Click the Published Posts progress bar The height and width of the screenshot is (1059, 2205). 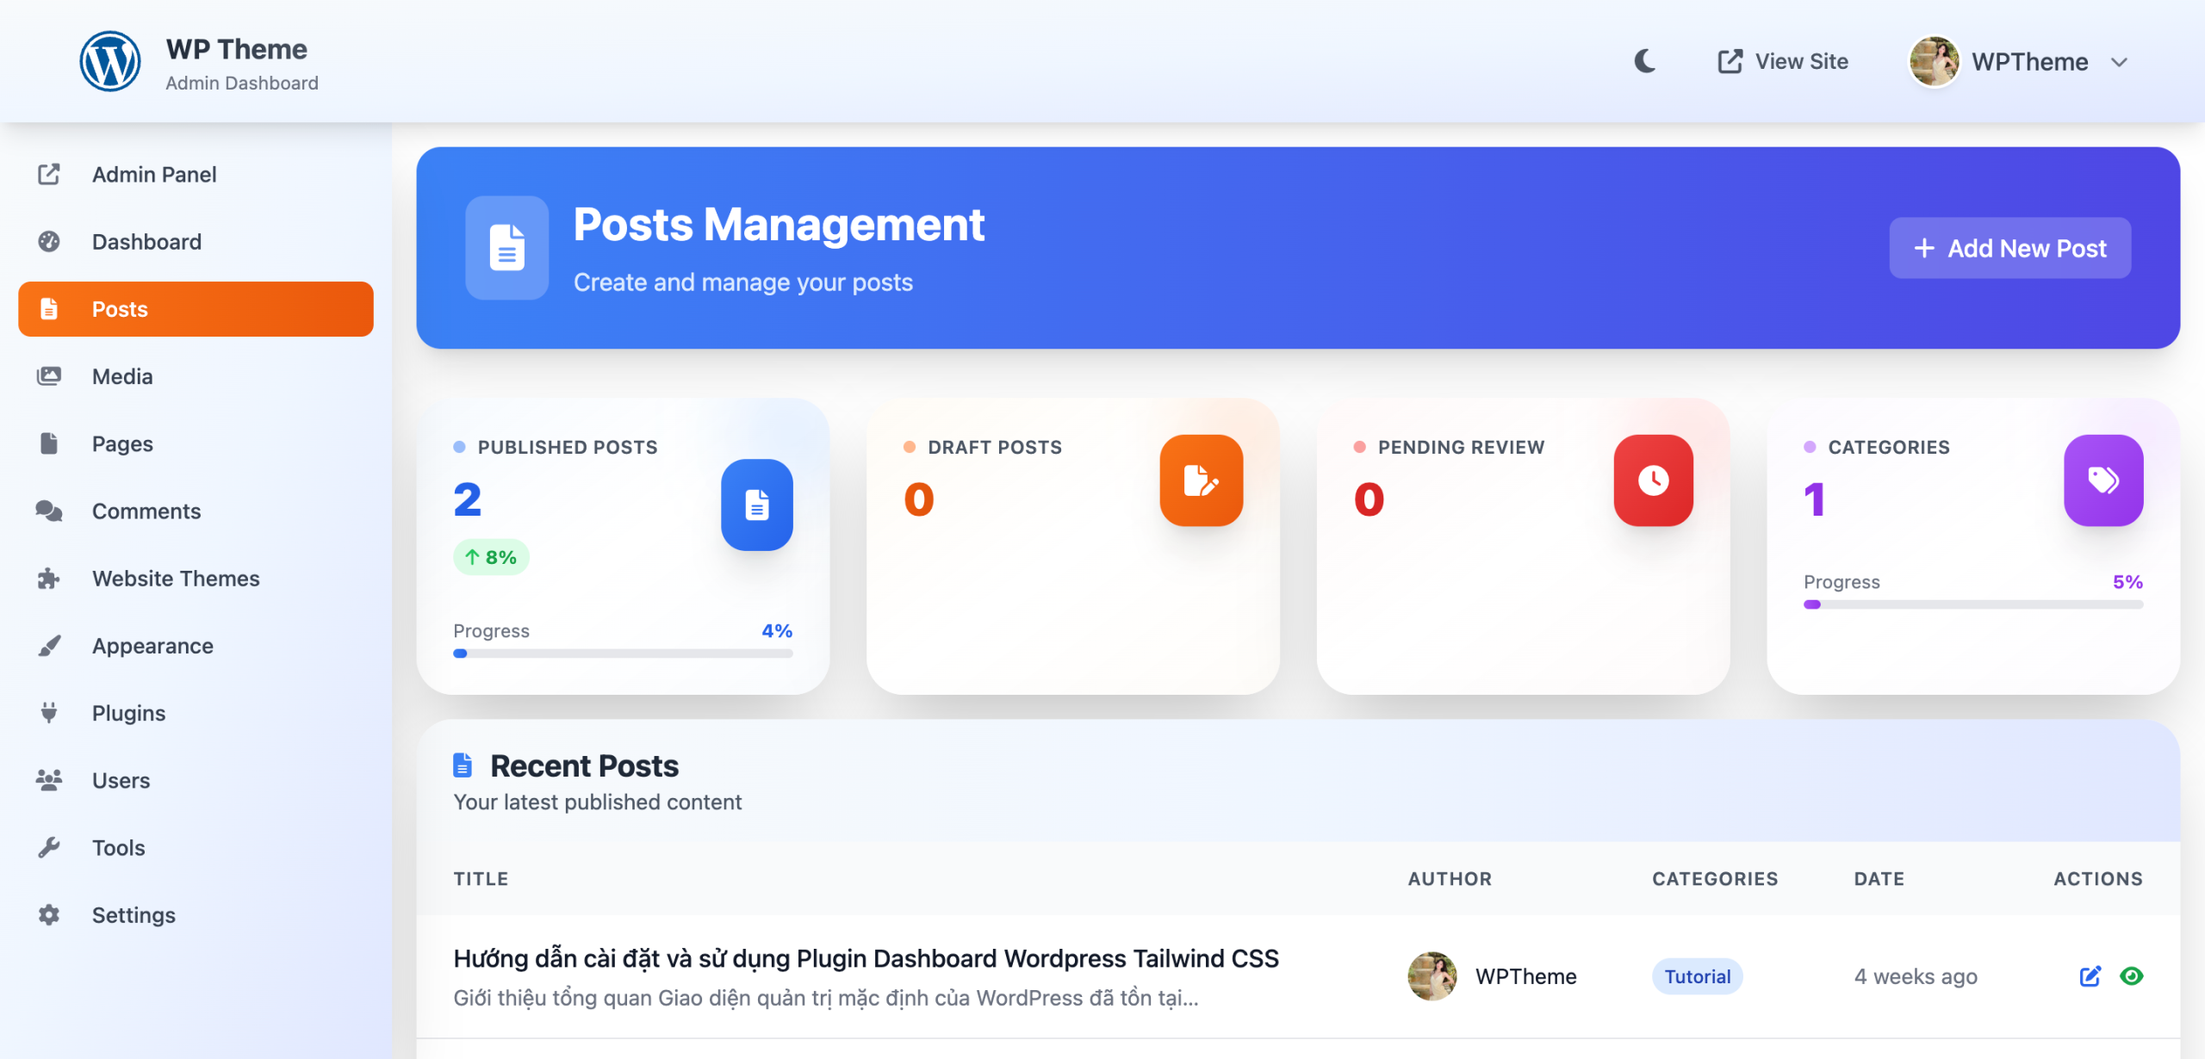point(622,653)
